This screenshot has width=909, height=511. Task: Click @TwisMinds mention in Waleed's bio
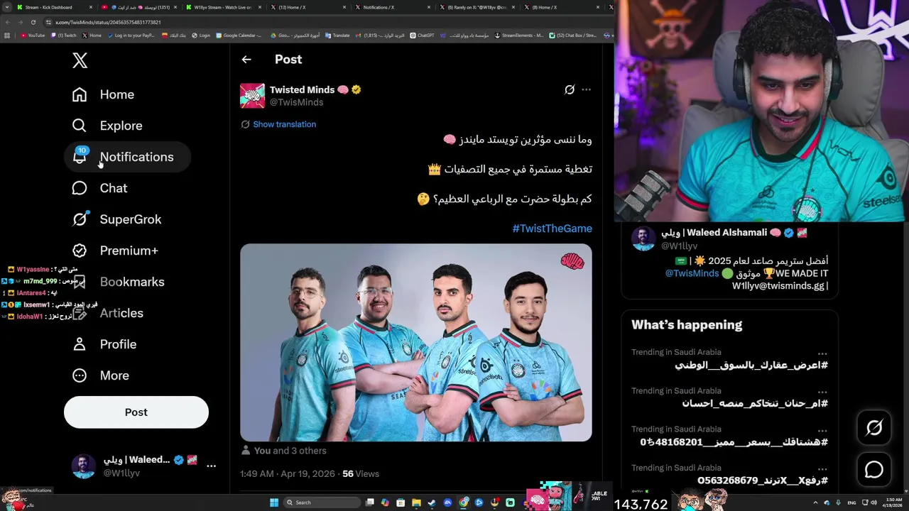tap(692, 273)
